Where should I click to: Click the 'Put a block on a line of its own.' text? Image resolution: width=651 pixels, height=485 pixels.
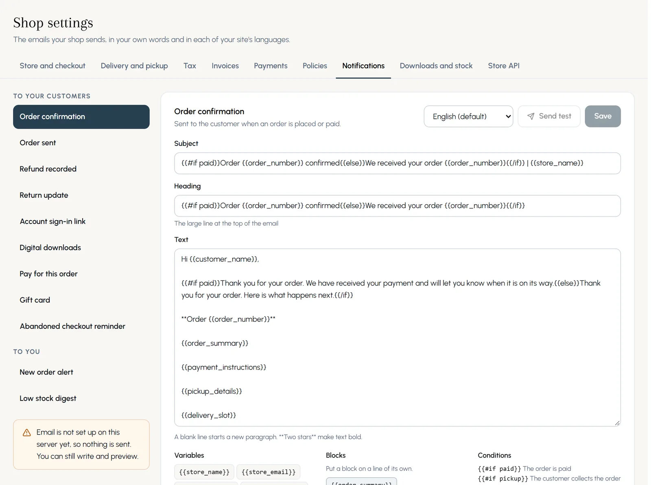(369, 469)
